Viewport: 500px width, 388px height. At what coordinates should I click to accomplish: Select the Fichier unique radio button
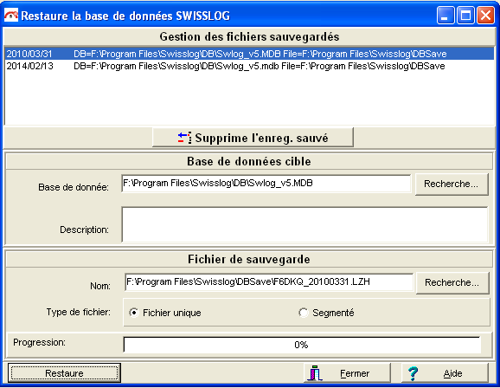pyautogui.click(x=134, y=313)
